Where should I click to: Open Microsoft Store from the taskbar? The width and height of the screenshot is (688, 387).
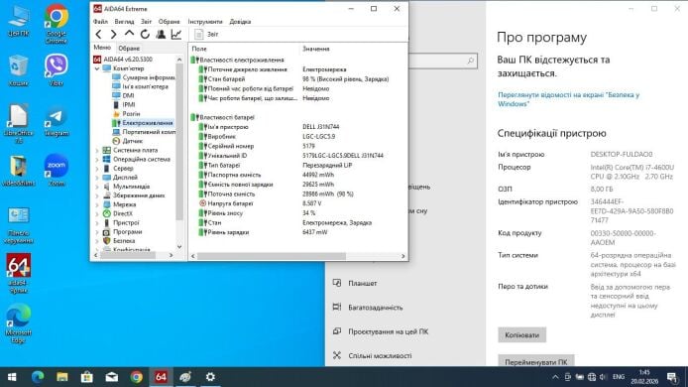click(x=87, y=377)
